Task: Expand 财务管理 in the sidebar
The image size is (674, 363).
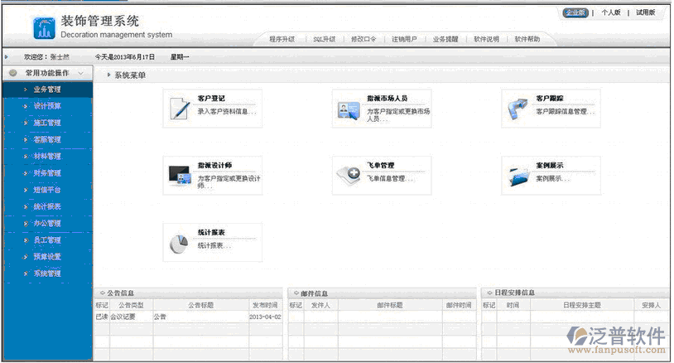Action: pos(47,173)
